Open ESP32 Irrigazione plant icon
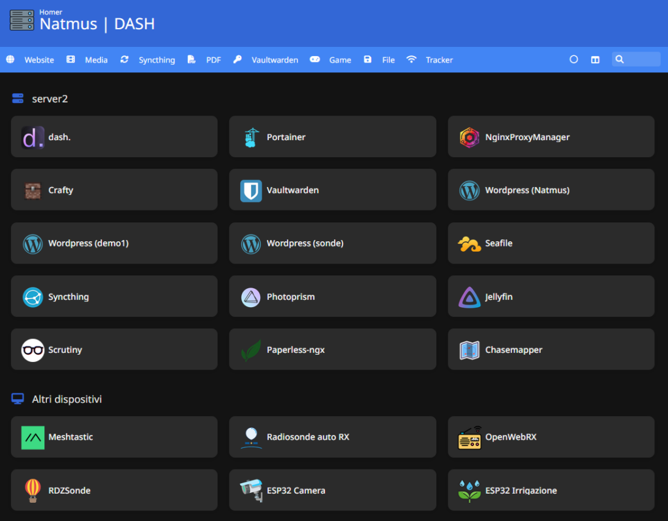Screen dimensions: 668x521 469,491
